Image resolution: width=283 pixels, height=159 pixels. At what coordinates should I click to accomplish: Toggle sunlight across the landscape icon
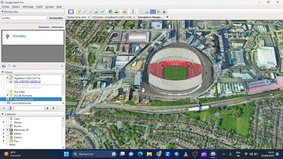117,11
